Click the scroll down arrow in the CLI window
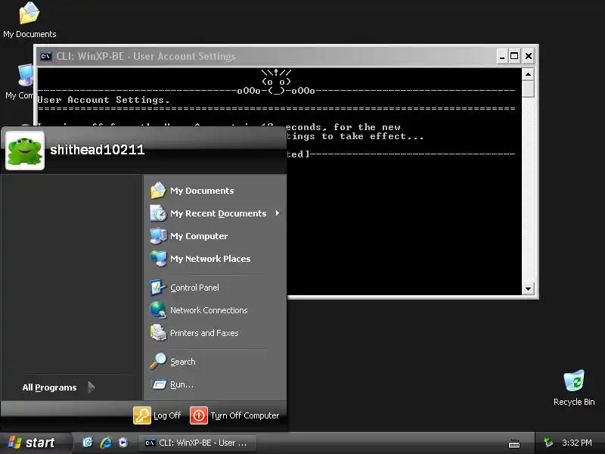 528,288
